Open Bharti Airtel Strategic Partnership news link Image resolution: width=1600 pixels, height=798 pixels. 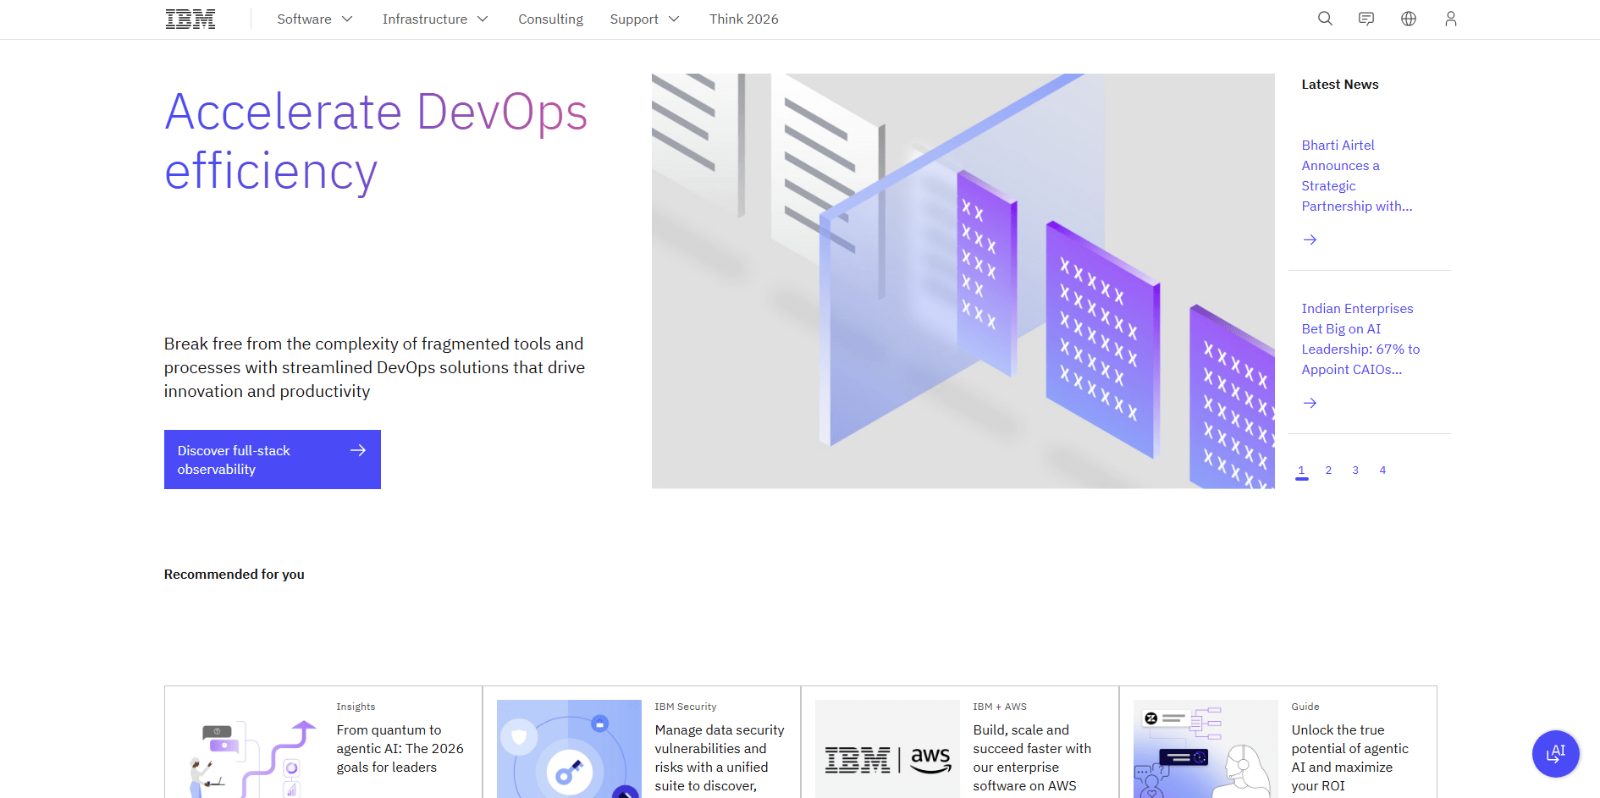pos(1356,176)
